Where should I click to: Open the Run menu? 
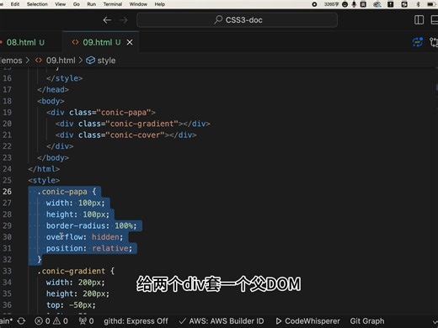(92, 4)
